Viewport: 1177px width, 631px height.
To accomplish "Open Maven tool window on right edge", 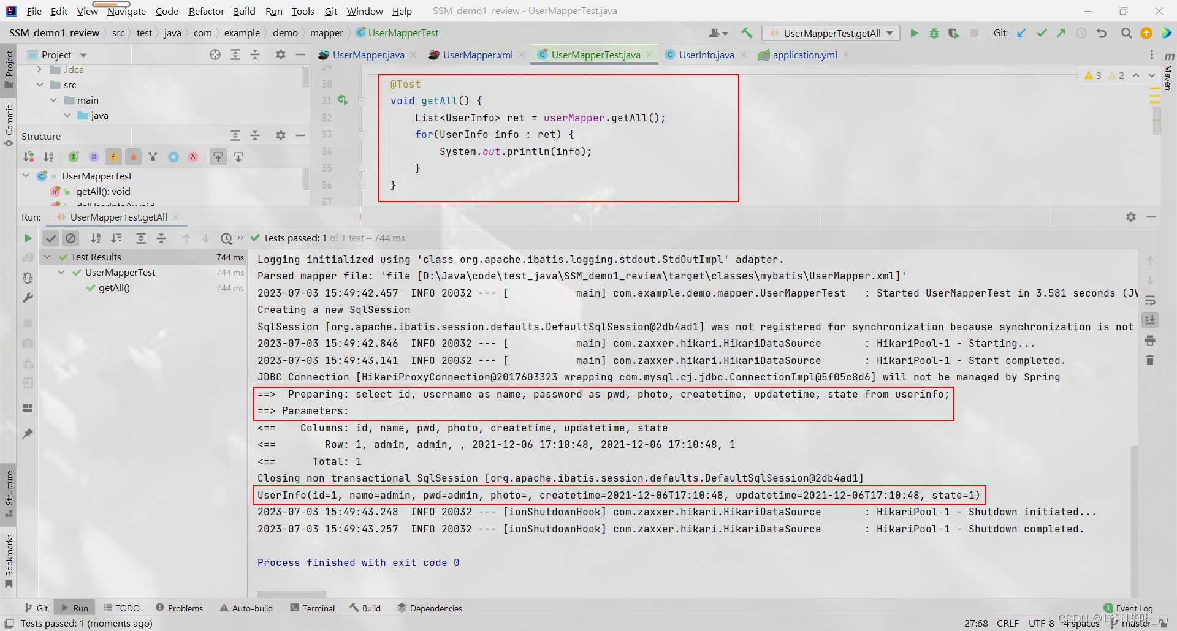I will tap(1168, 72).
